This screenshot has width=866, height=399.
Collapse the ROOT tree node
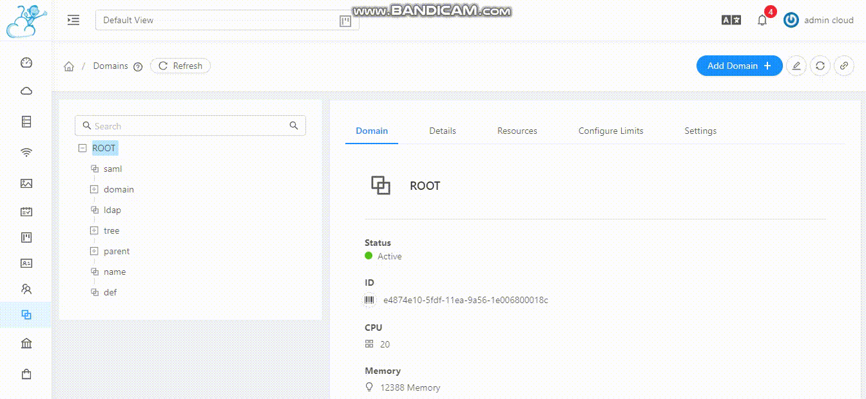tap(82, 148)
